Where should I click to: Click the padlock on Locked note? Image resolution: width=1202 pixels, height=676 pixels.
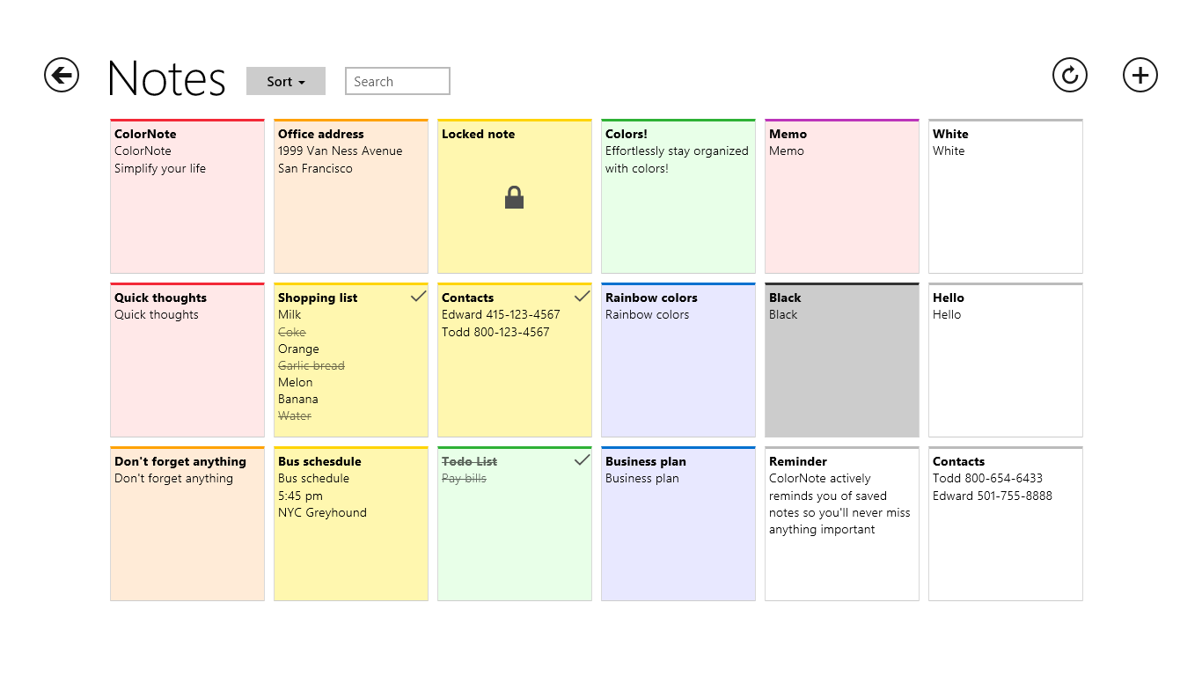(514, 198)
